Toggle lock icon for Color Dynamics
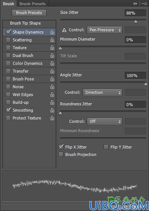The height and width of the screenshot is (211, 149). coord(52,63)
